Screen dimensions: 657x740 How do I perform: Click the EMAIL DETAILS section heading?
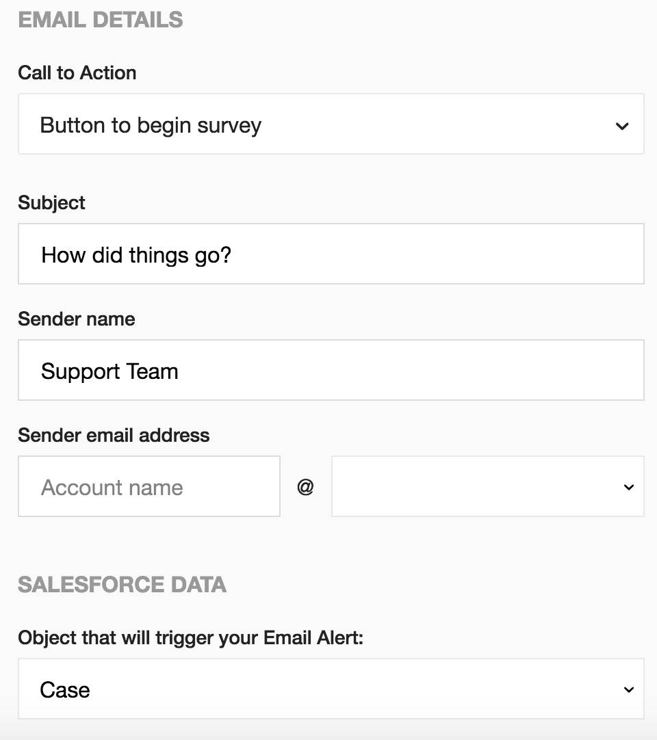100,20
